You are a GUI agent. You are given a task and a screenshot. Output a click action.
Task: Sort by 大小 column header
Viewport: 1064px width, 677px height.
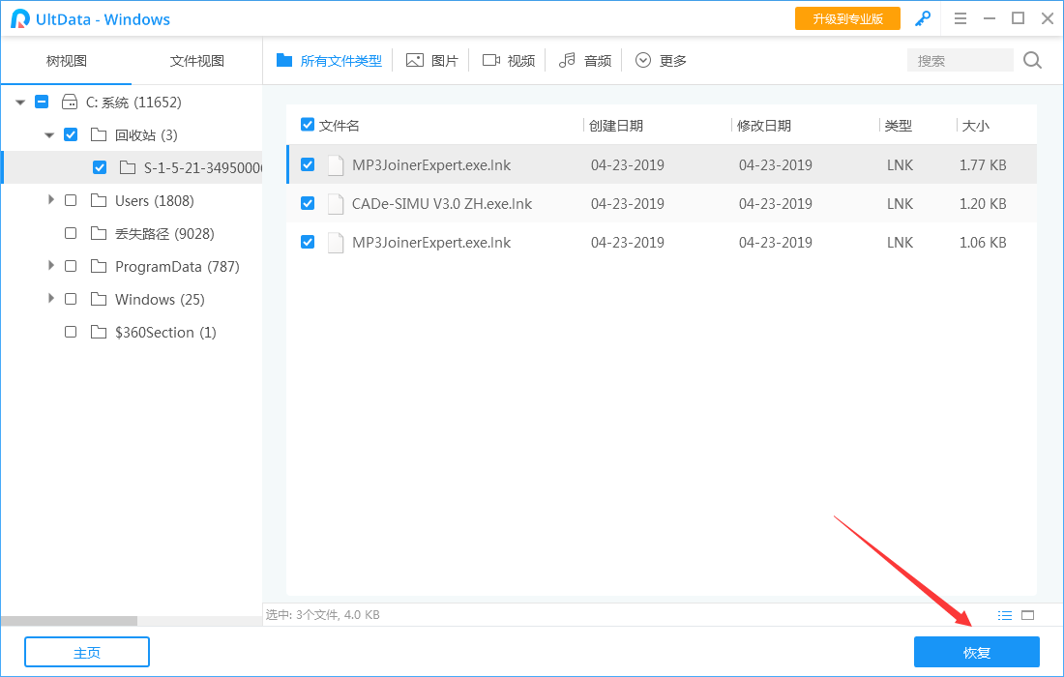pyautogui.click(x=976, y=126)
